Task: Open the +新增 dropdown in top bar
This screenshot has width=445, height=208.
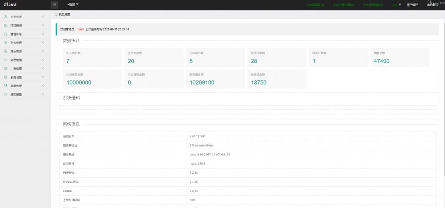Action: click(73, 5)
